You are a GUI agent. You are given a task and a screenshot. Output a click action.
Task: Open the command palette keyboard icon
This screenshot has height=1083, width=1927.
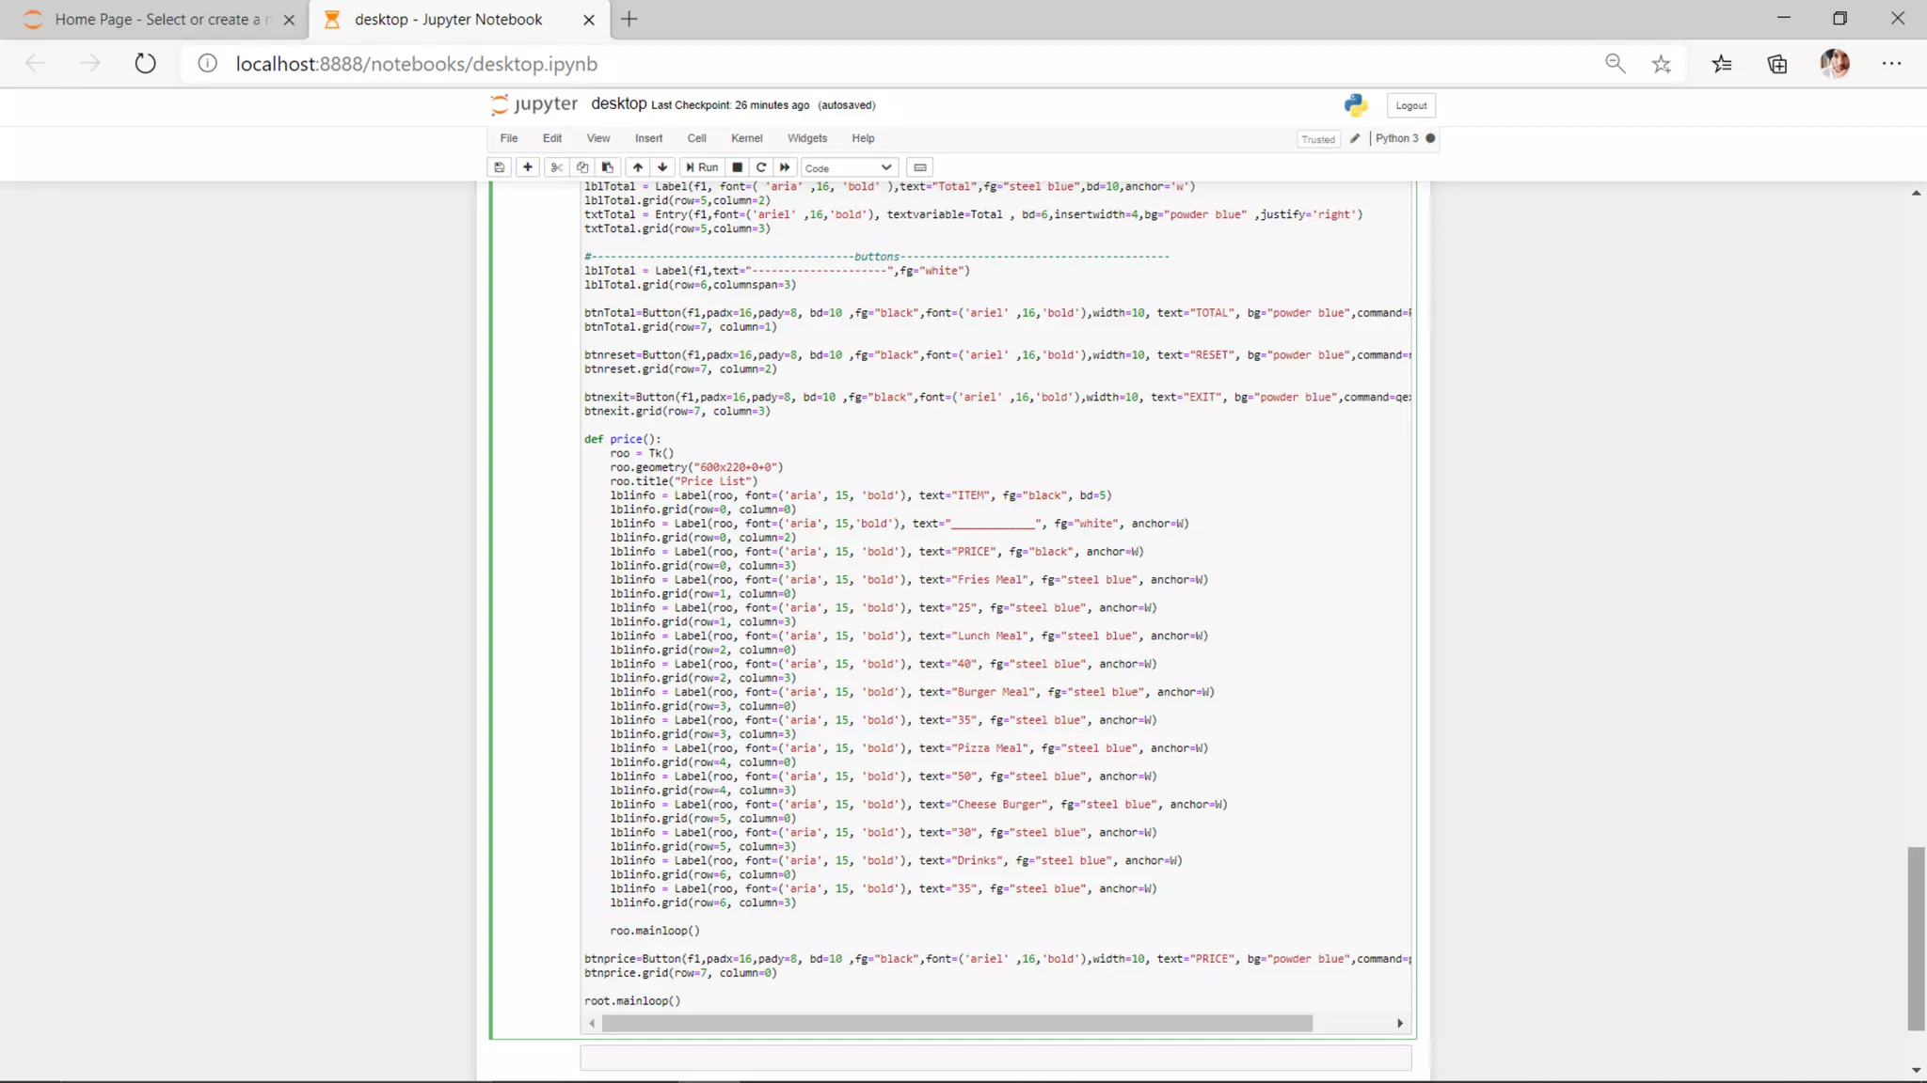(920, 167)
